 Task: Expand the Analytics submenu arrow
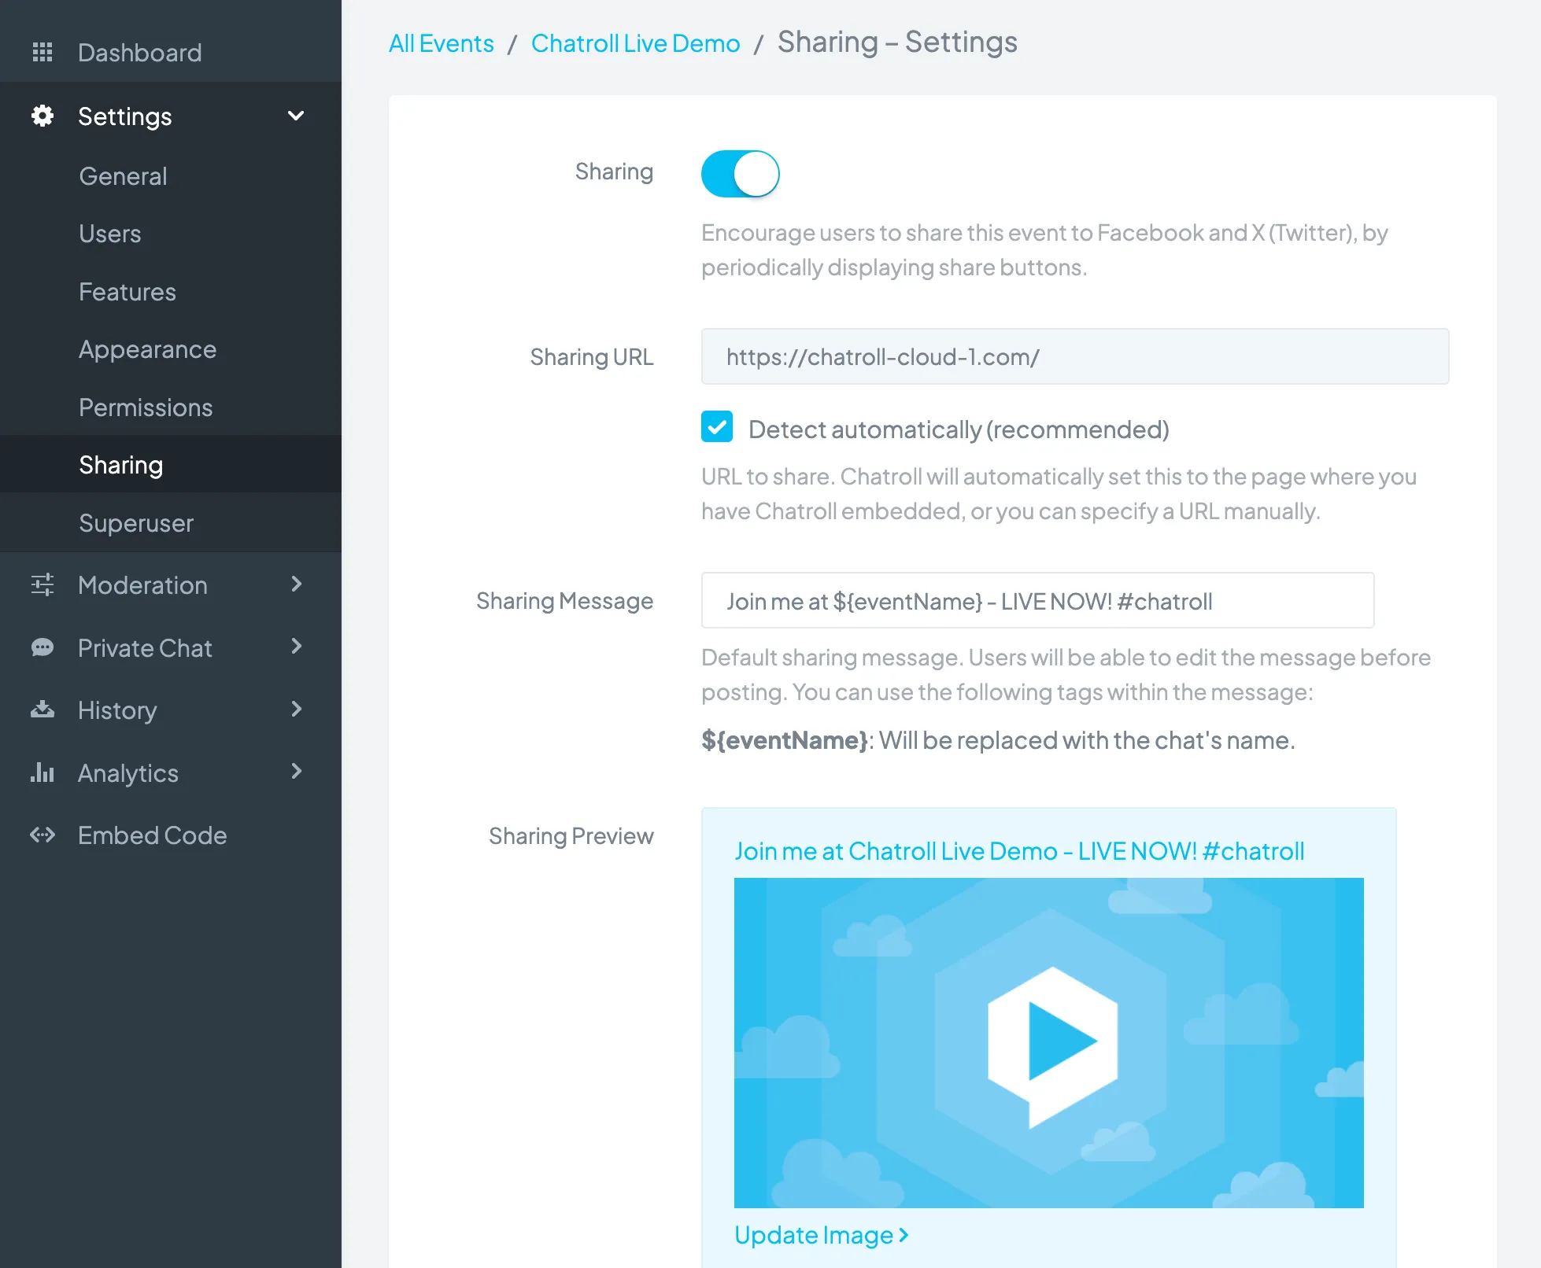pos(297,772)
